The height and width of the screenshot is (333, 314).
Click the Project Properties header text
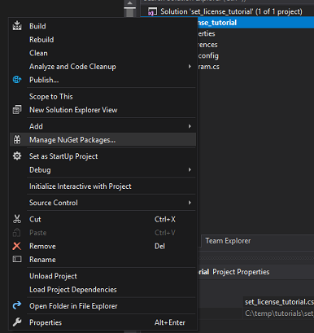tap(241, 272)
